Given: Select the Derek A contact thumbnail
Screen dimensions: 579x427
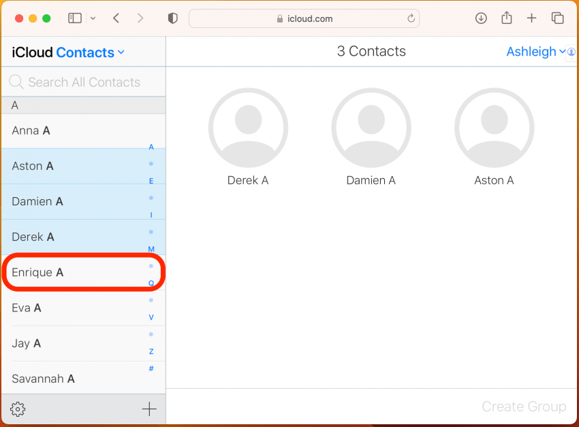Looking at the screenshot, I should point(248,137).
